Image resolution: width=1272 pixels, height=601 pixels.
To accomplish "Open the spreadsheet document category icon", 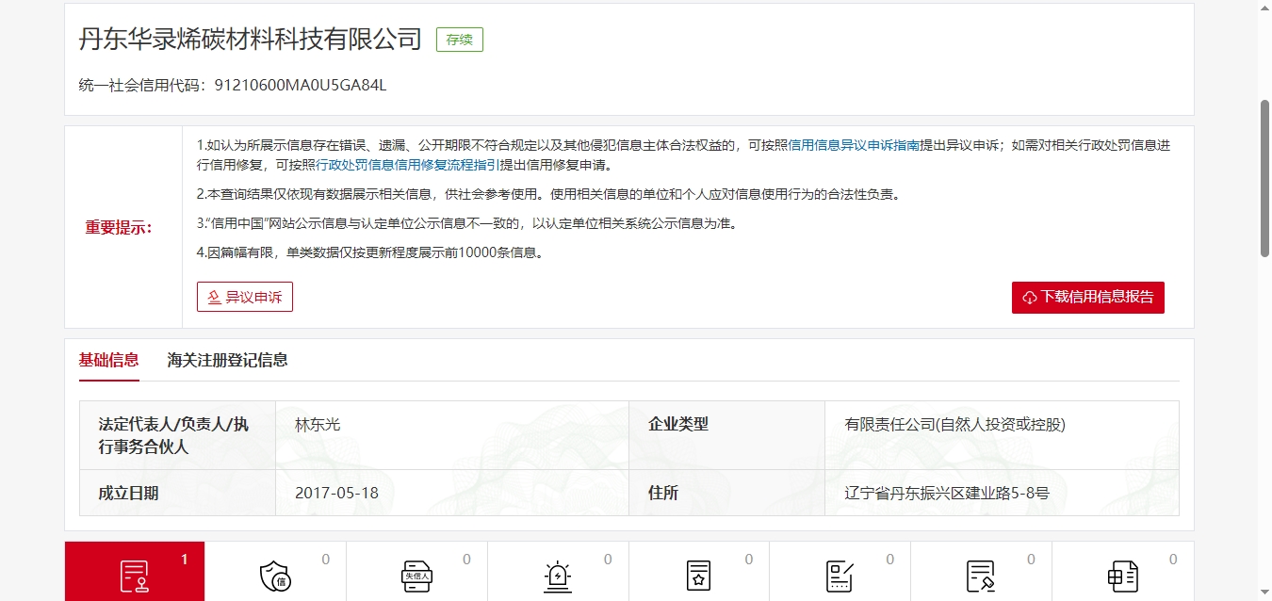I will click(1122, 576).
